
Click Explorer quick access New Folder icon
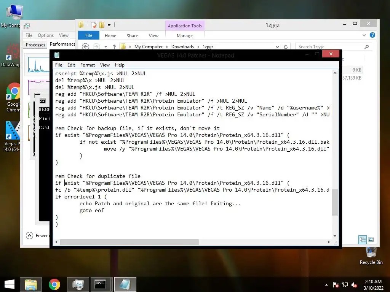click(x=102, y=25)
